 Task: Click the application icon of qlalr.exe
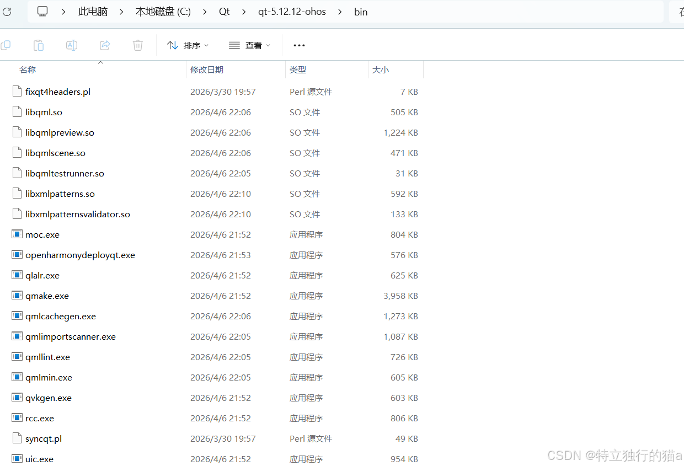pos(17,275)
